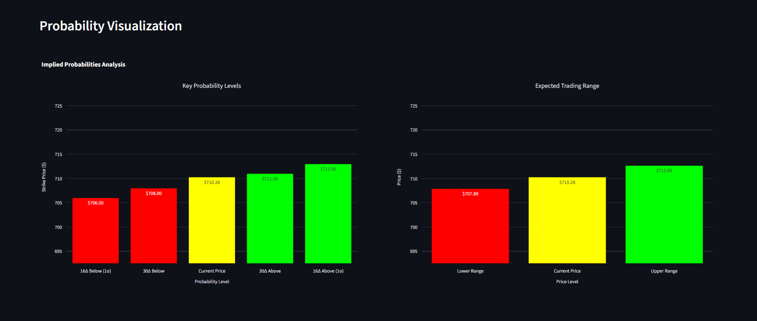This screenshot has width=757, height=321.
Task: Click the 30Δ Above x-axis label
Action: [270, 271]
